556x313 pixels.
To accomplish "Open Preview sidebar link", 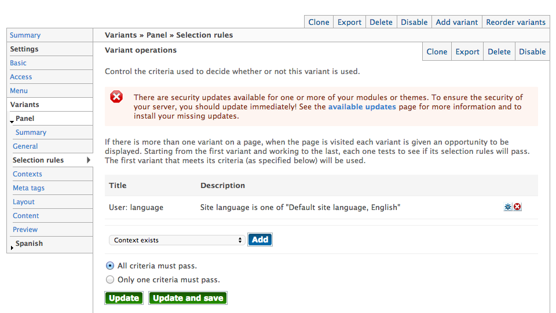I will [25, 230].
